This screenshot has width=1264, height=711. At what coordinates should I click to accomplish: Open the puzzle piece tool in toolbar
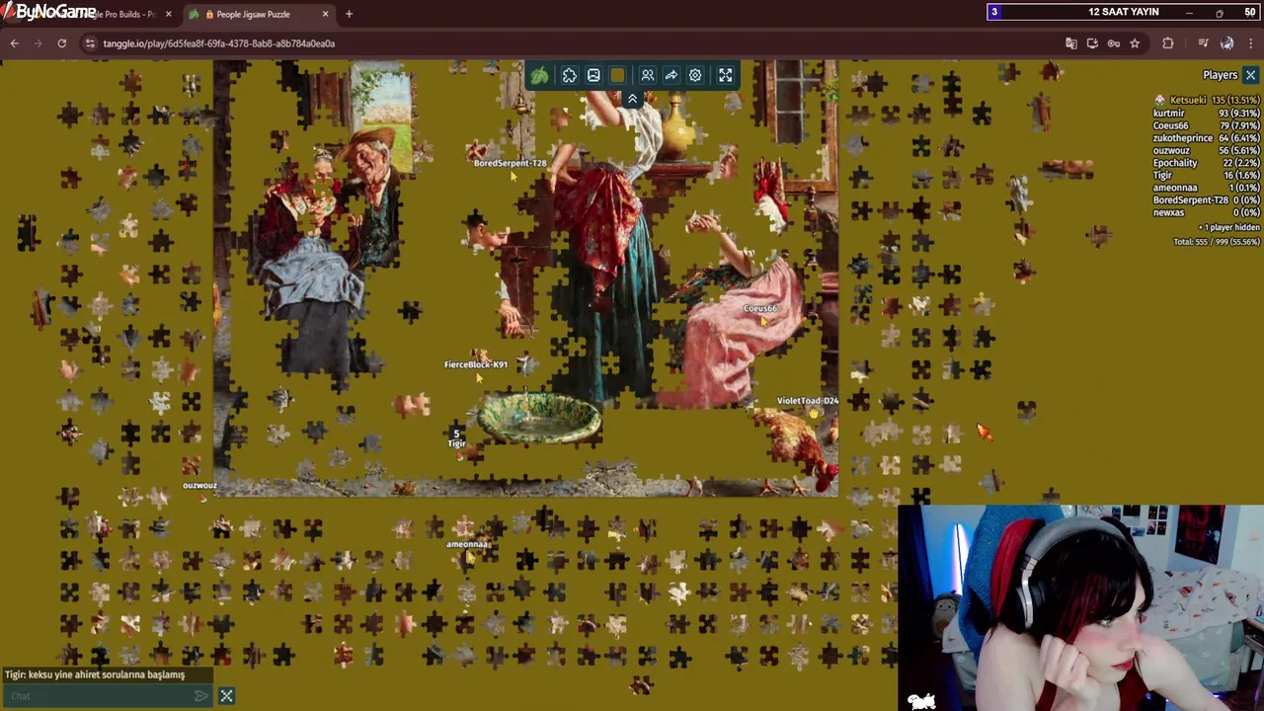click(x=570, y=75)
